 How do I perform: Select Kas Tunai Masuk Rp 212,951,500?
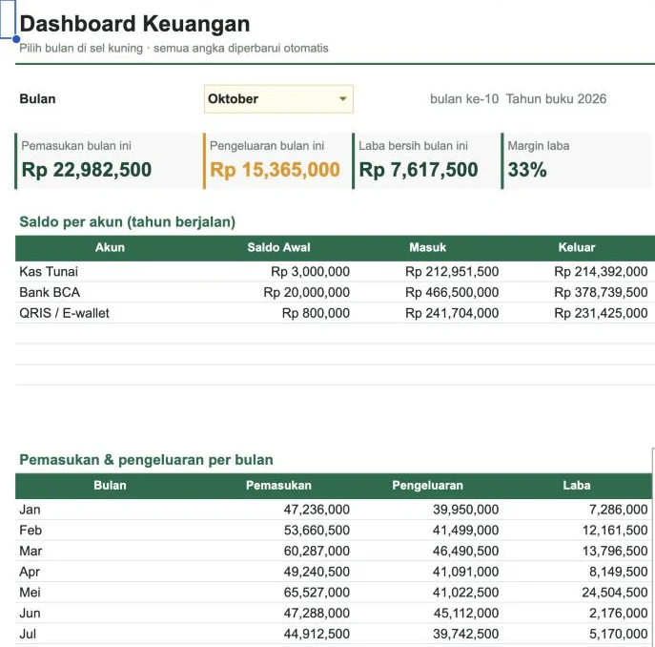452,271
